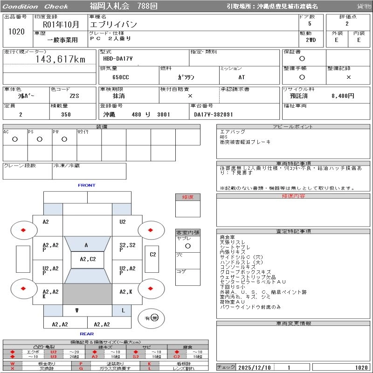Image resolution: width=373 pixels, height=373 pixels.
Task: Click 衝突被害軽減ブレーキ in appeal points
Action: (245, 142)
